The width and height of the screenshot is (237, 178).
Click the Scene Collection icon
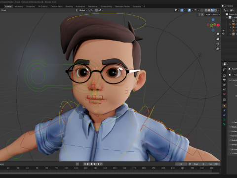[227, 14]
